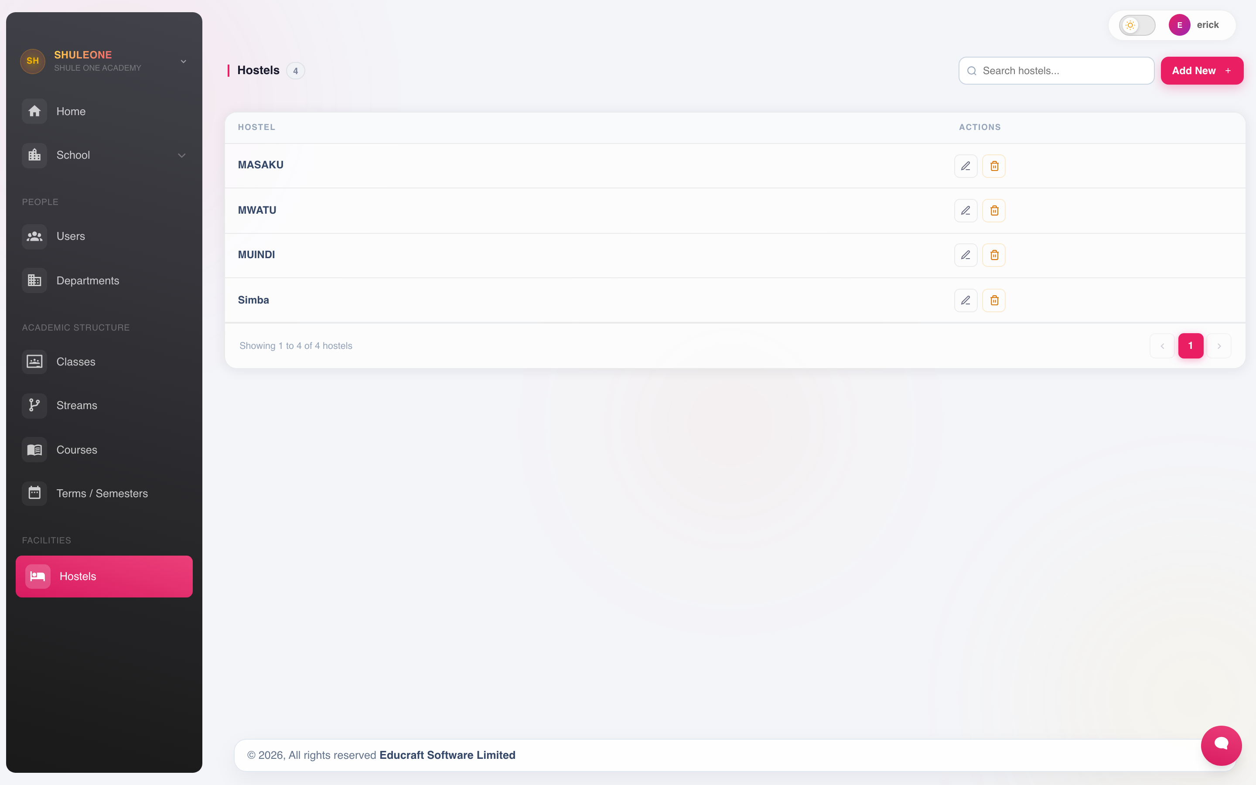The height and width of the screenshot is (785, 1256).
Task: Click the Hostels count badge 4
Action: pyautogui.click(x=295, y=71)
